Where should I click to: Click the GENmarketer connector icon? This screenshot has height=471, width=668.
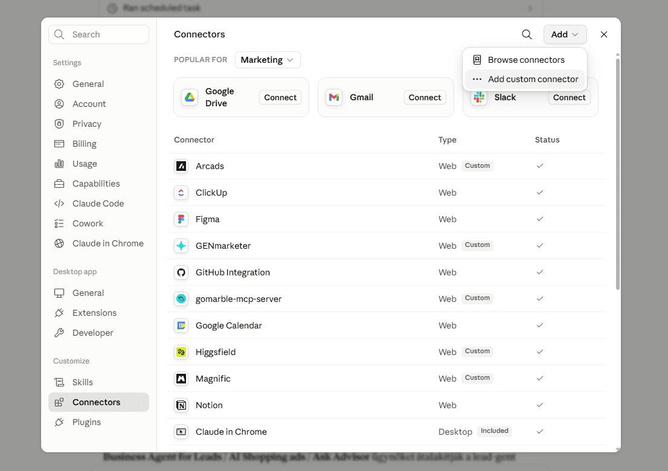(181, 246)
